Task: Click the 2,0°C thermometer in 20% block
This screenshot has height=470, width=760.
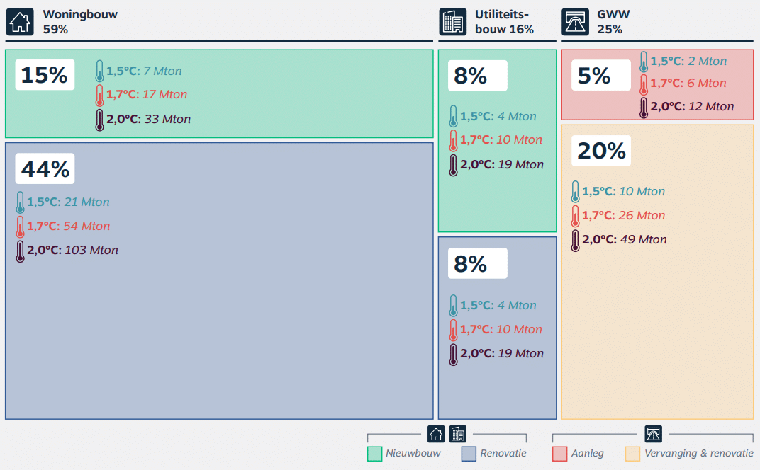Action: point(575,240)
